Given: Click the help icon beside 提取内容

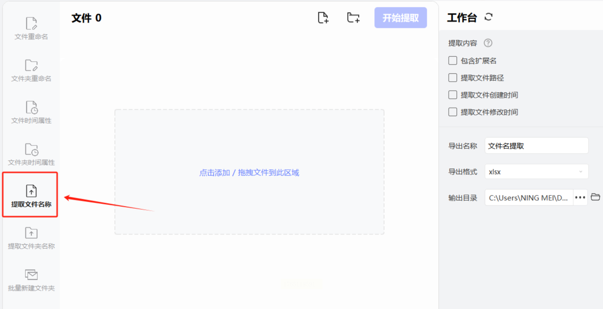Looking at the screenshot, I should click(488, 43).
